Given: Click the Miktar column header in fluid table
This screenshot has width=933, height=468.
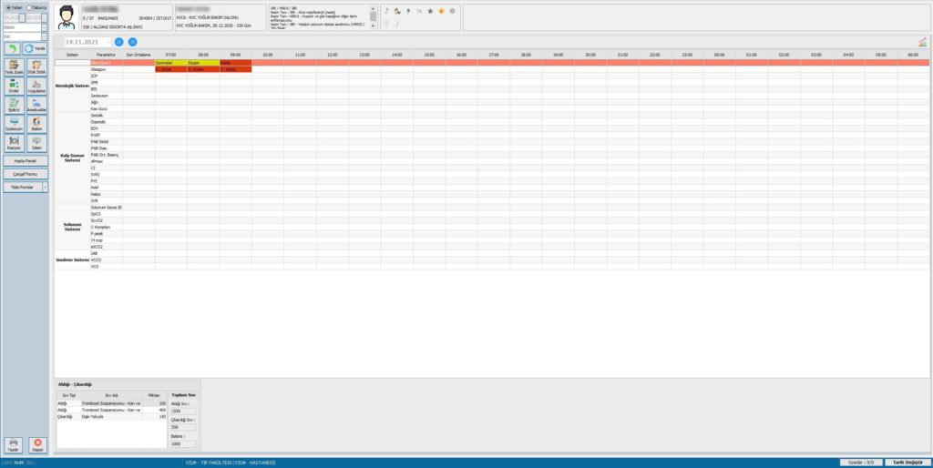Looking at the screenshot, I should pyautogui.click(x=155, y=395).
